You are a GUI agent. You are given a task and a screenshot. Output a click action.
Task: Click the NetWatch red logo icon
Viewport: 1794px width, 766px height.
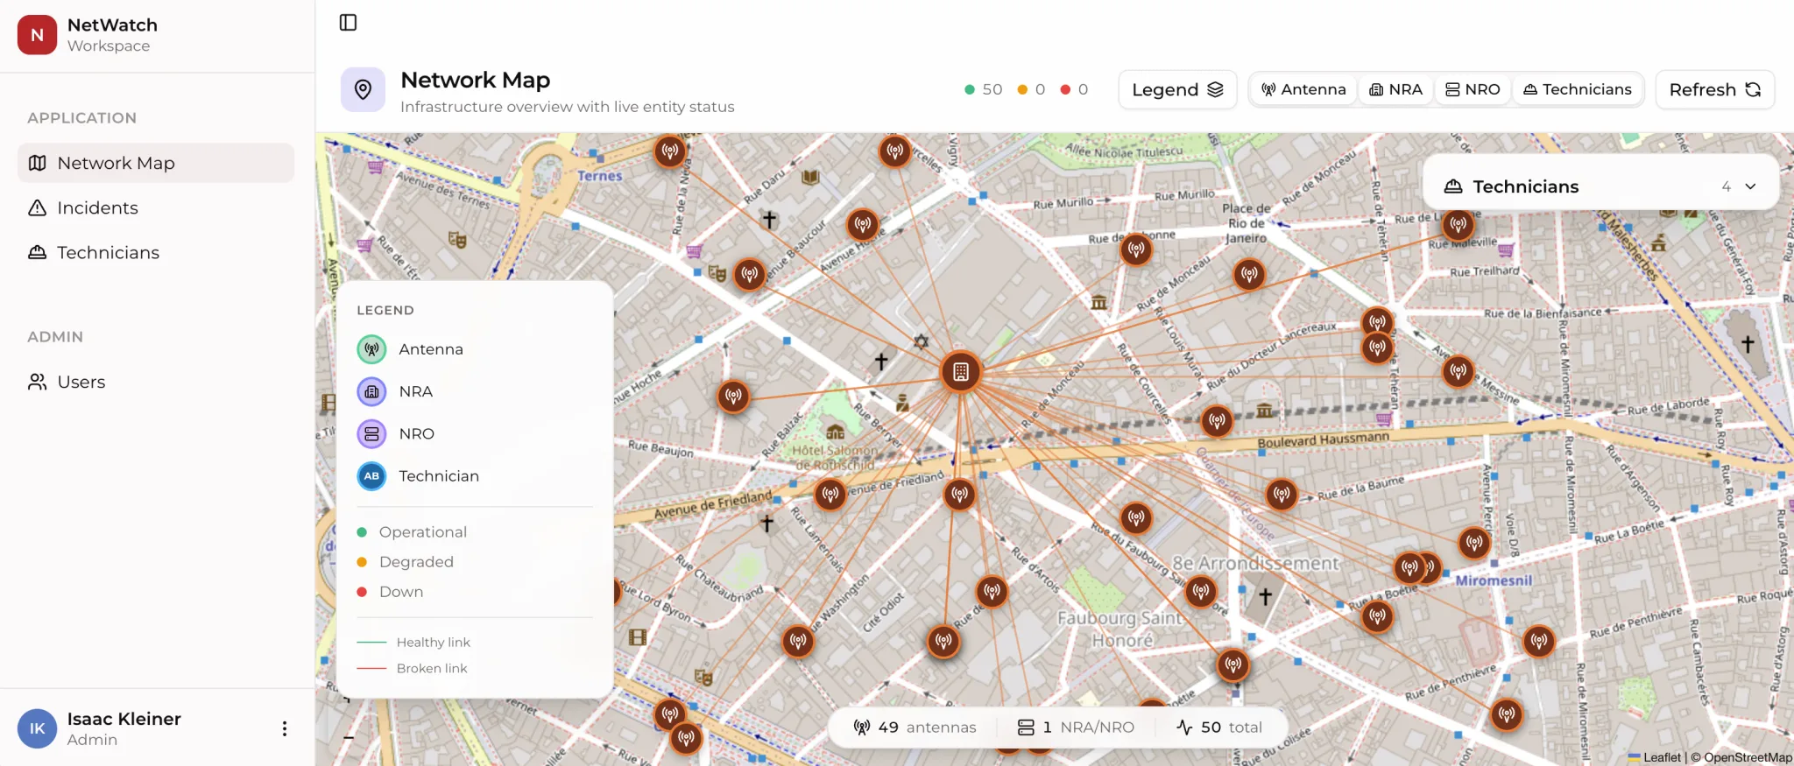point(37,35)
